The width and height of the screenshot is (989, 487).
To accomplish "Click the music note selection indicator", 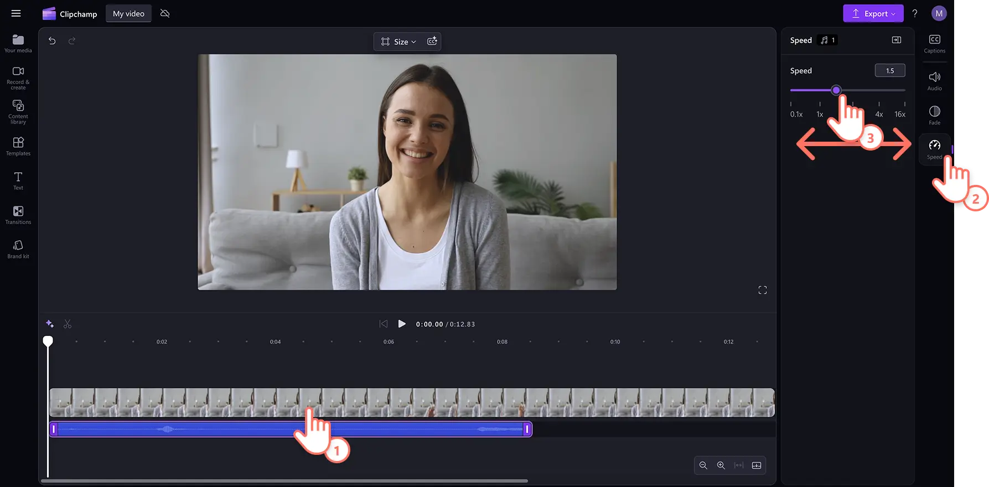I will click(x=827, y=40).
